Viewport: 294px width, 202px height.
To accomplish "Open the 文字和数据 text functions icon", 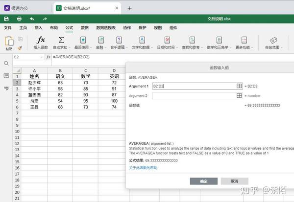I will click(x=142, y=40).
